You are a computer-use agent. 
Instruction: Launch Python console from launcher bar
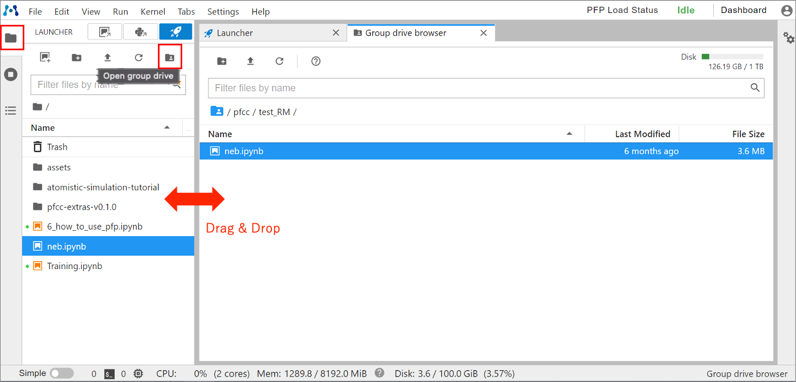click(141, 32)
